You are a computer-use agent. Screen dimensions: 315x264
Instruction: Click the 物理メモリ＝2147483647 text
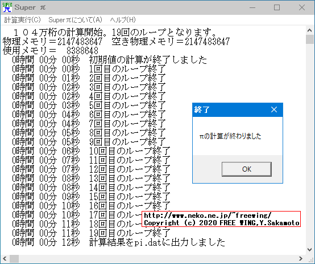(53, 41)
